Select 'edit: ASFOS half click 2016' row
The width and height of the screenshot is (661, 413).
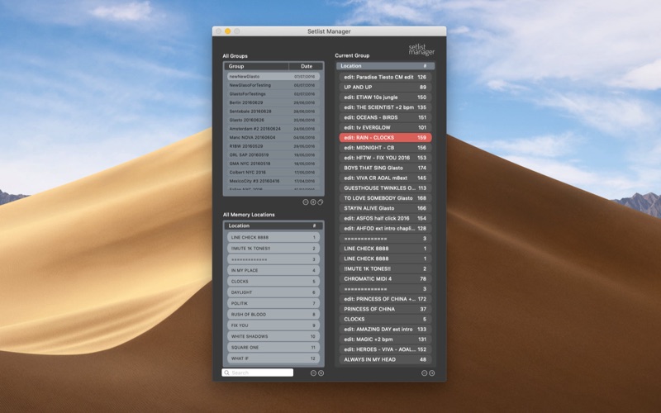point(385,218)
